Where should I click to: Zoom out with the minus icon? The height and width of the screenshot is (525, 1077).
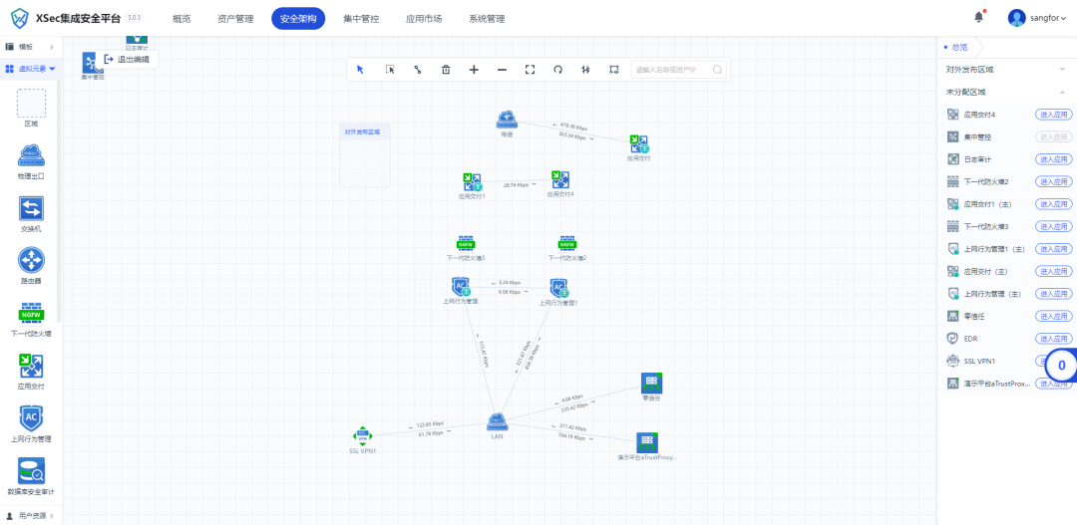[502, 70]
